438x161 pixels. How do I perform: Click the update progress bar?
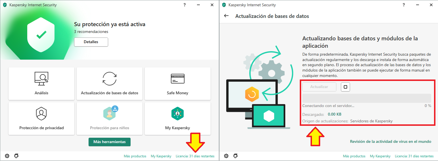(x=366, y=98)
